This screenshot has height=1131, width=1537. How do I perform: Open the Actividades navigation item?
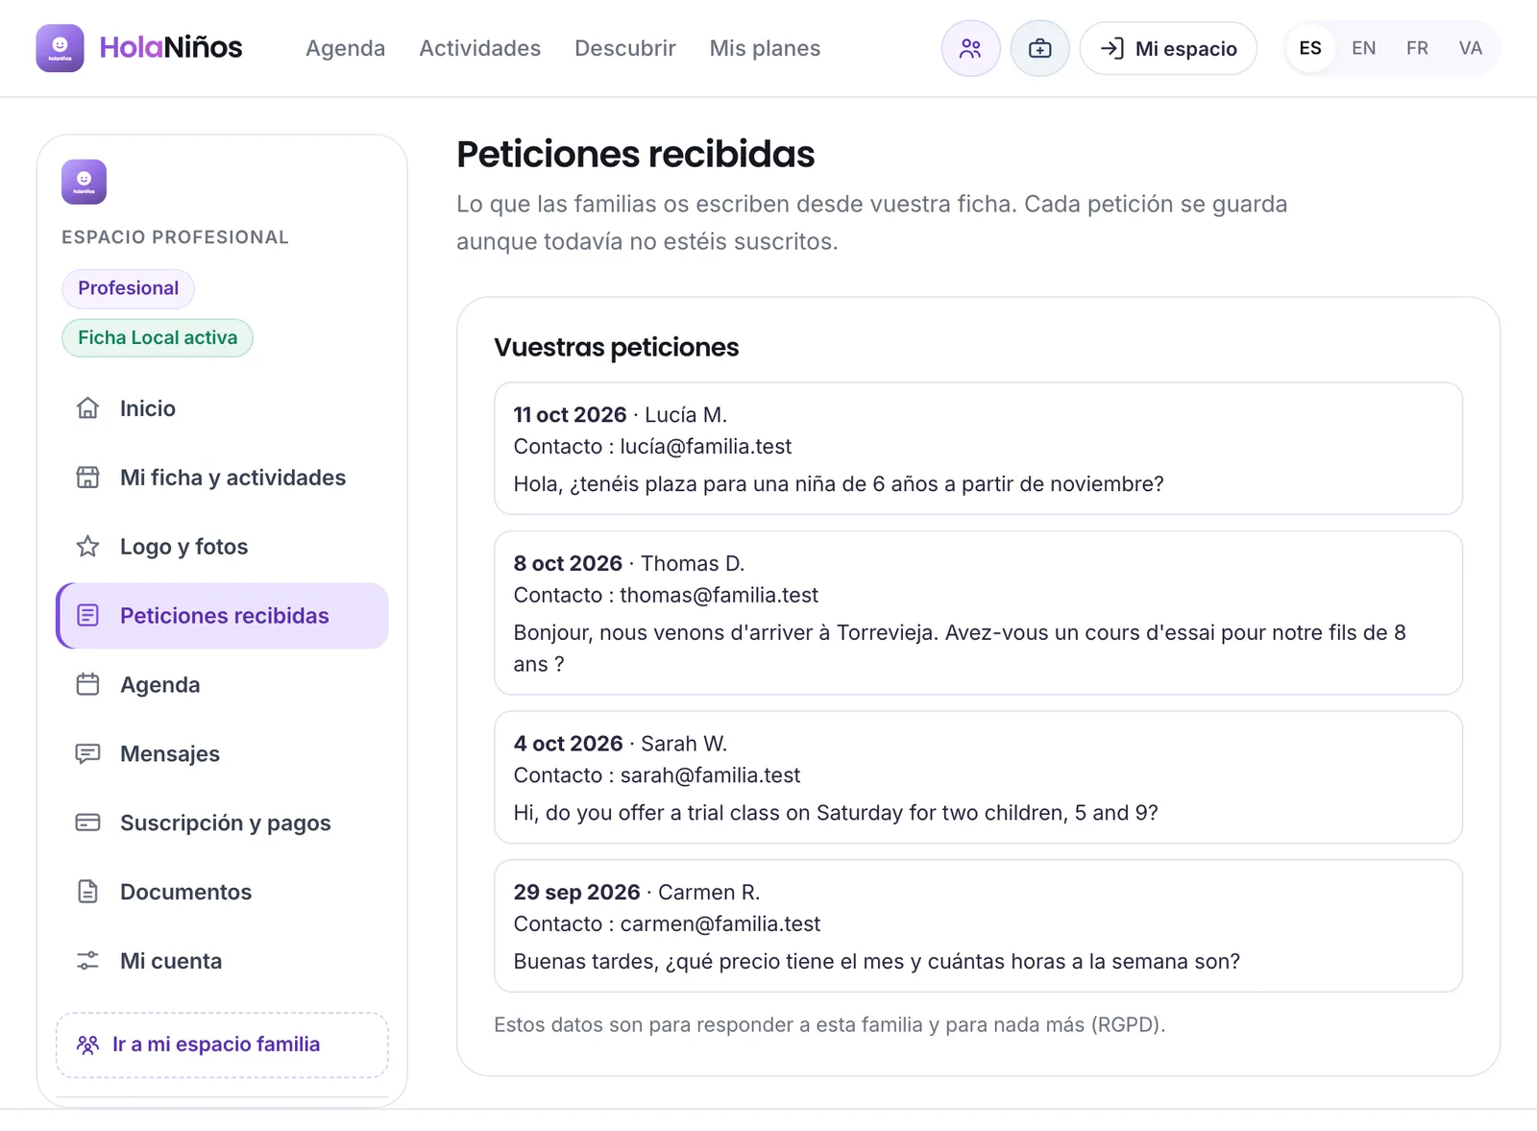[x=479, y=48]
